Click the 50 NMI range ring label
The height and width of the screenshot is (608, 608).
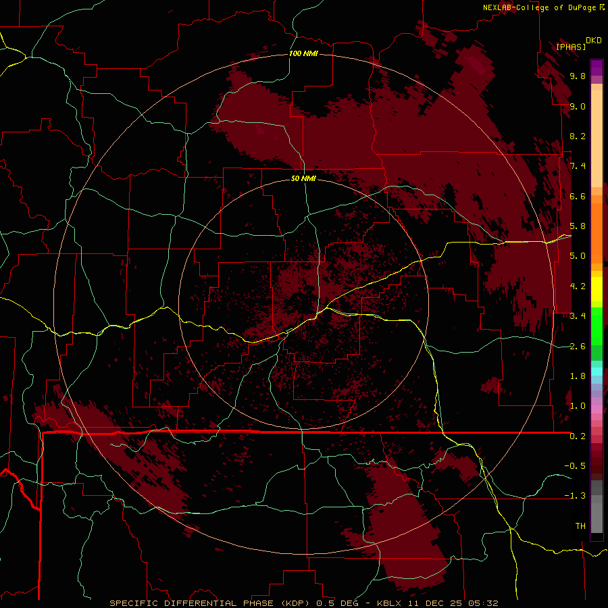tap(303, 178)
